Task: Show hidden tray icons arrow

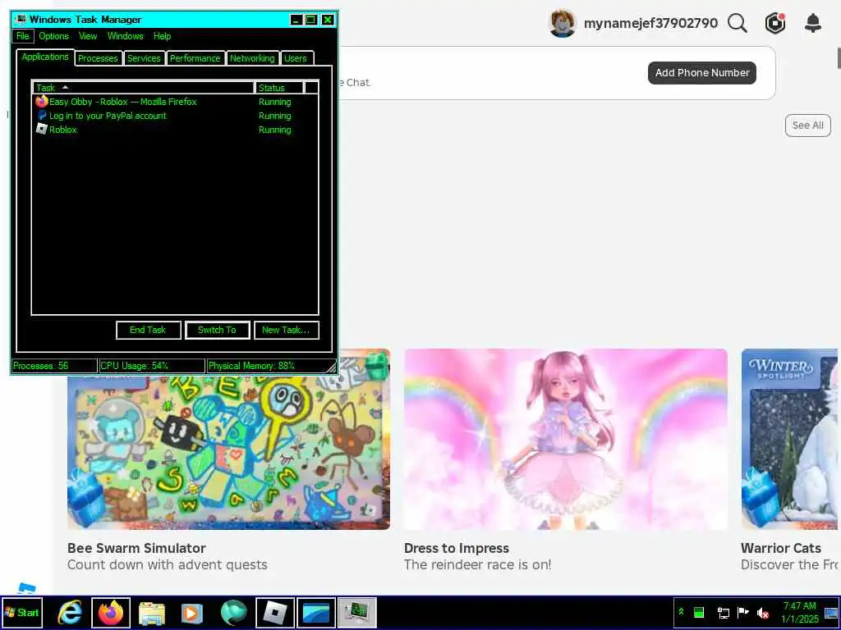Action: (681, 612)
